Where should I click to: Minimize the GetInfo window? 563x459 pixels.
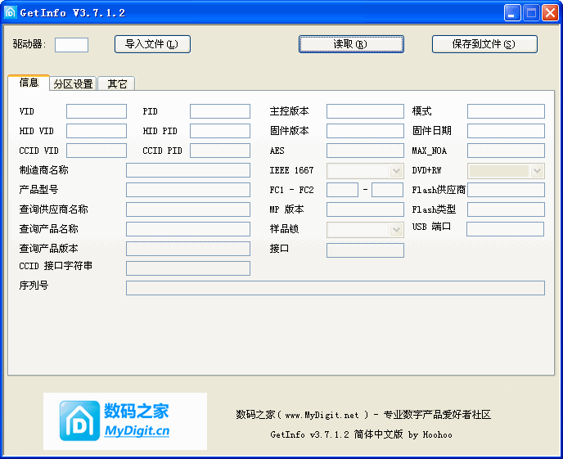point(512,12)
